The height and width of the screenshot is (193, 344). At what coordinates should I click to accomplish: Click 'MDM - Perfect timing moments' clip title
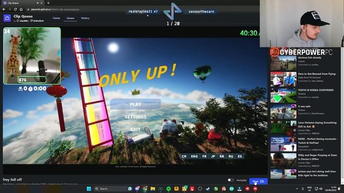pyautogui.click(x=318, y=140)
